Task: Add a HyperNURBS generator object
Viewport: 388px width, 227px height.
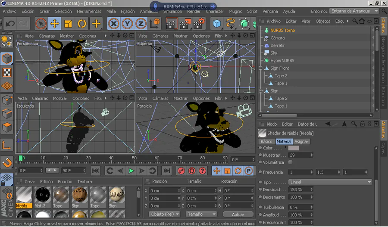Action: 244,24
